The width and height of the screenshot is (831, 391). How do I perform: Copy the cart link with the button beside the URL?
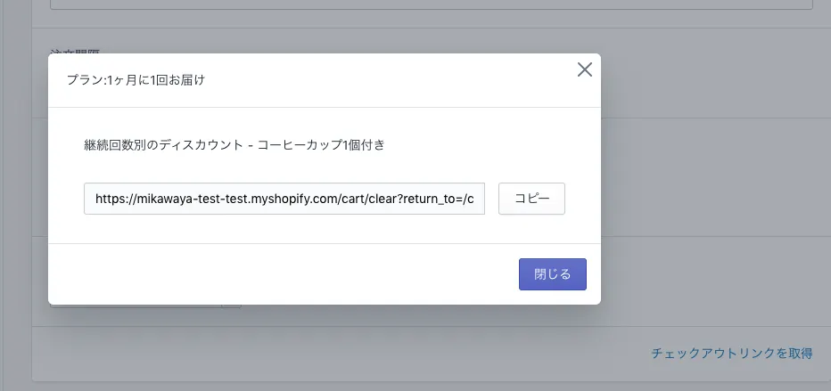(x=531, y=200)
